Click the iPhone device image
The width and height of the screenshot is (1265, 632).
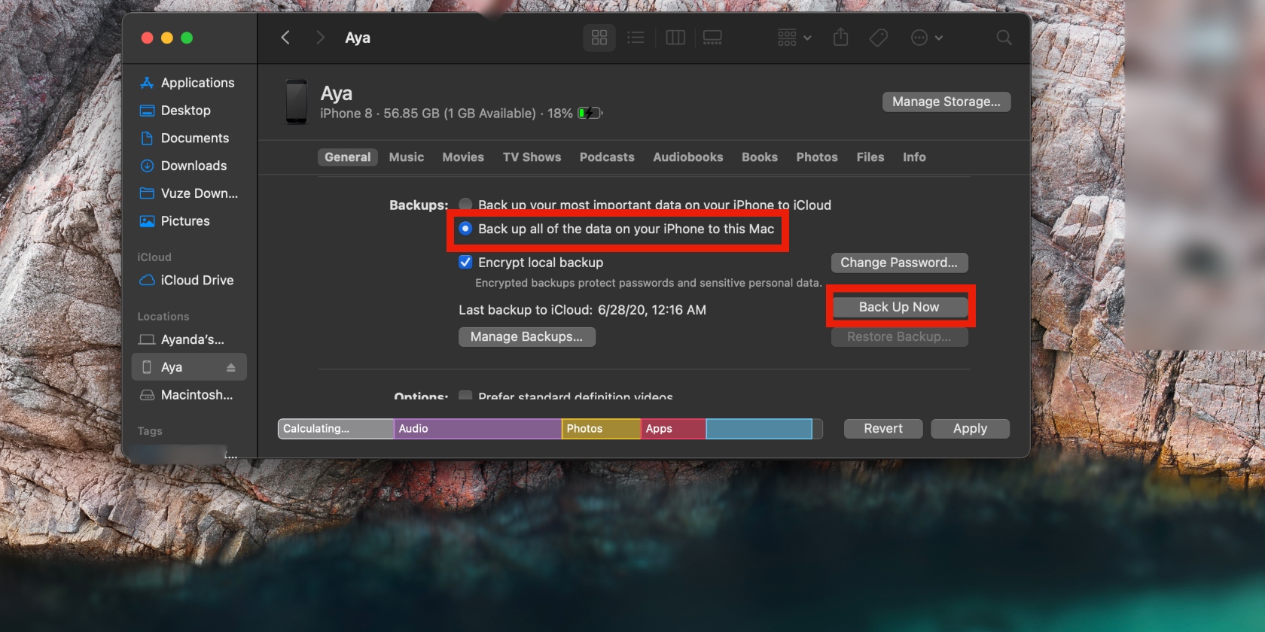(296, 102)
